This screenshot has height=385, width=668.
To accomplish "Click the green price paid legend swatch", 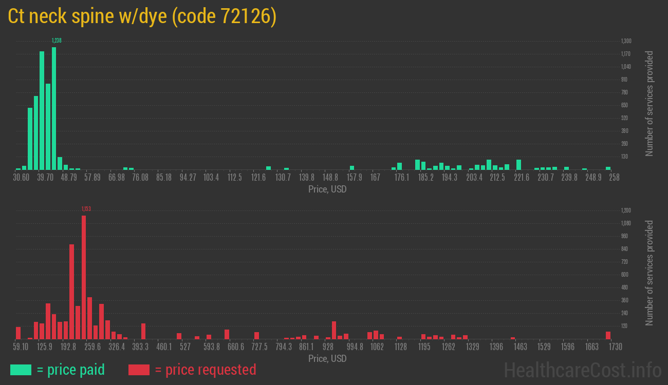I will pos(21,370).
